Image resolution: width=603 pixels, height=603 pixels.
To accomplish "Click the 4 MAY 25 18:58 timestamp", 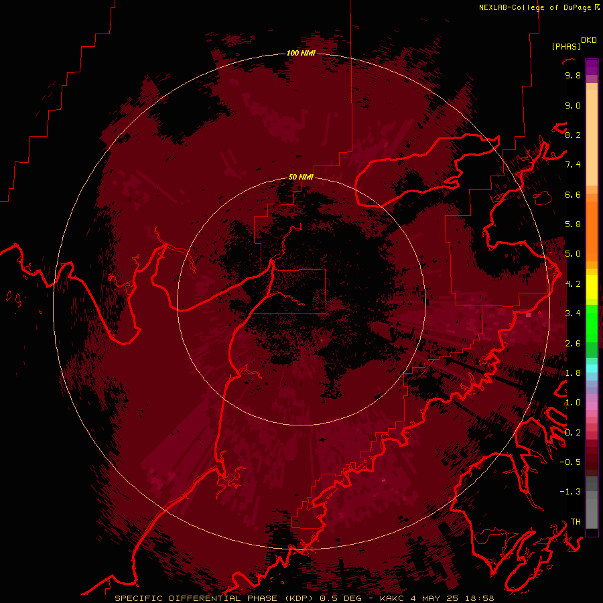I will click(452, 598).
